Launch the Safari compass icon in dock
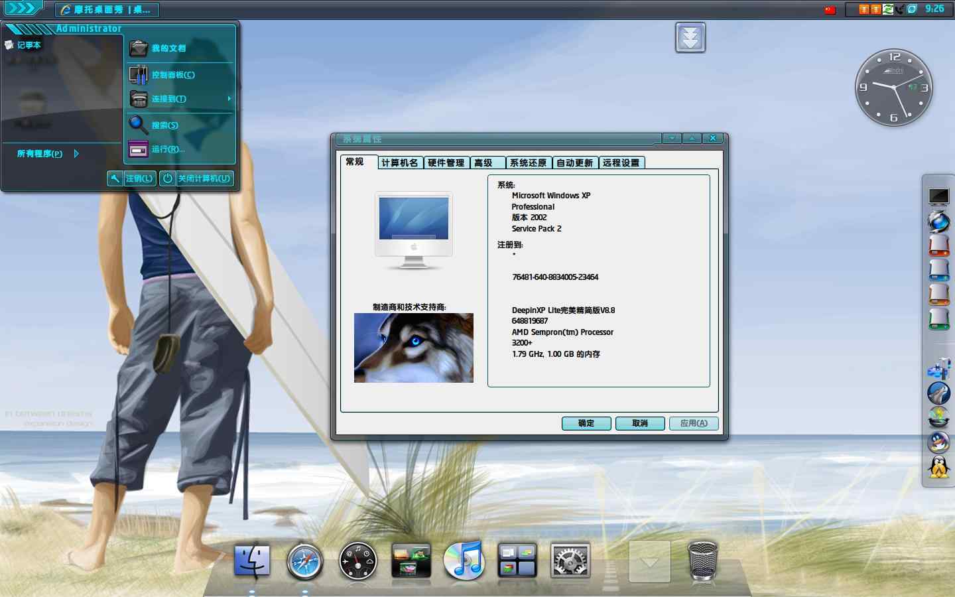This screenshot has height=597, width=955. tap(305, 562)
